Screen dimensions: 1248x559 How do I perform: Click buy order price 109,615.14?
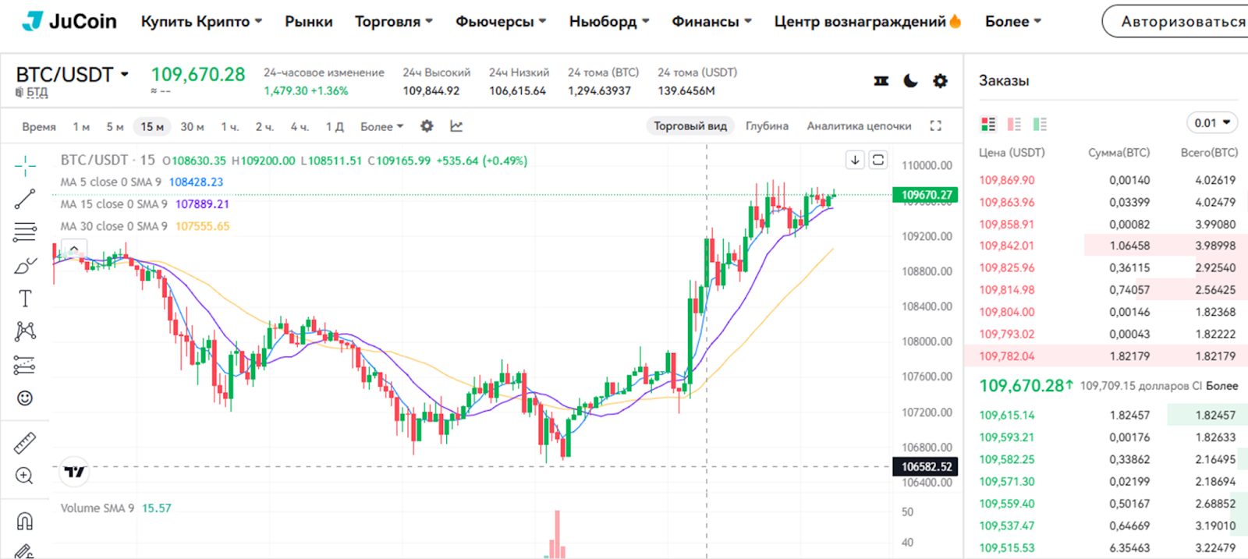point(1007,416)
